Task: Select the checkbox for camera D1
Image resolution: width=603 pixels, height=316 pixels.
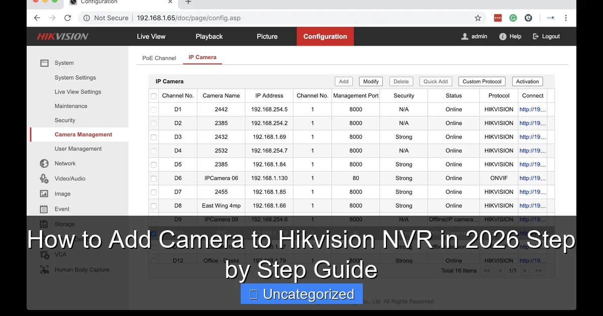Action: [153, 109]
